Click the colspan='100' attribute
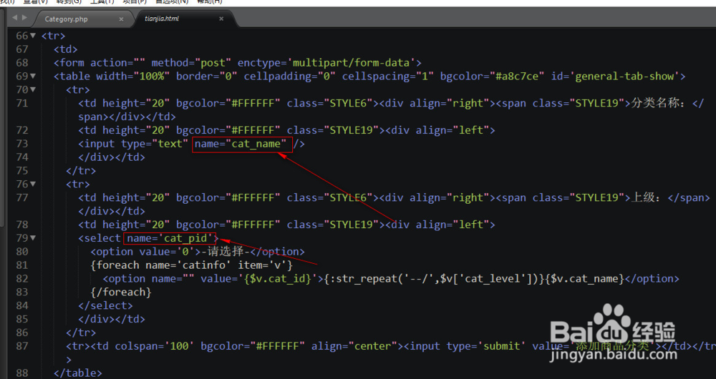Image resolution: width=716 pixels, height=379 pixels. 155,346
